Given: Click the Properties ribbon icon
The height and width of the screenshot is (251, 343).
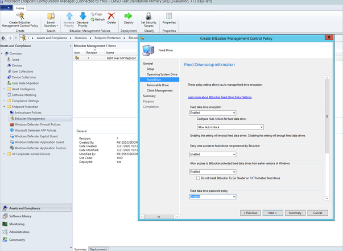Looking at the screenshot, I should pos(169,16).
